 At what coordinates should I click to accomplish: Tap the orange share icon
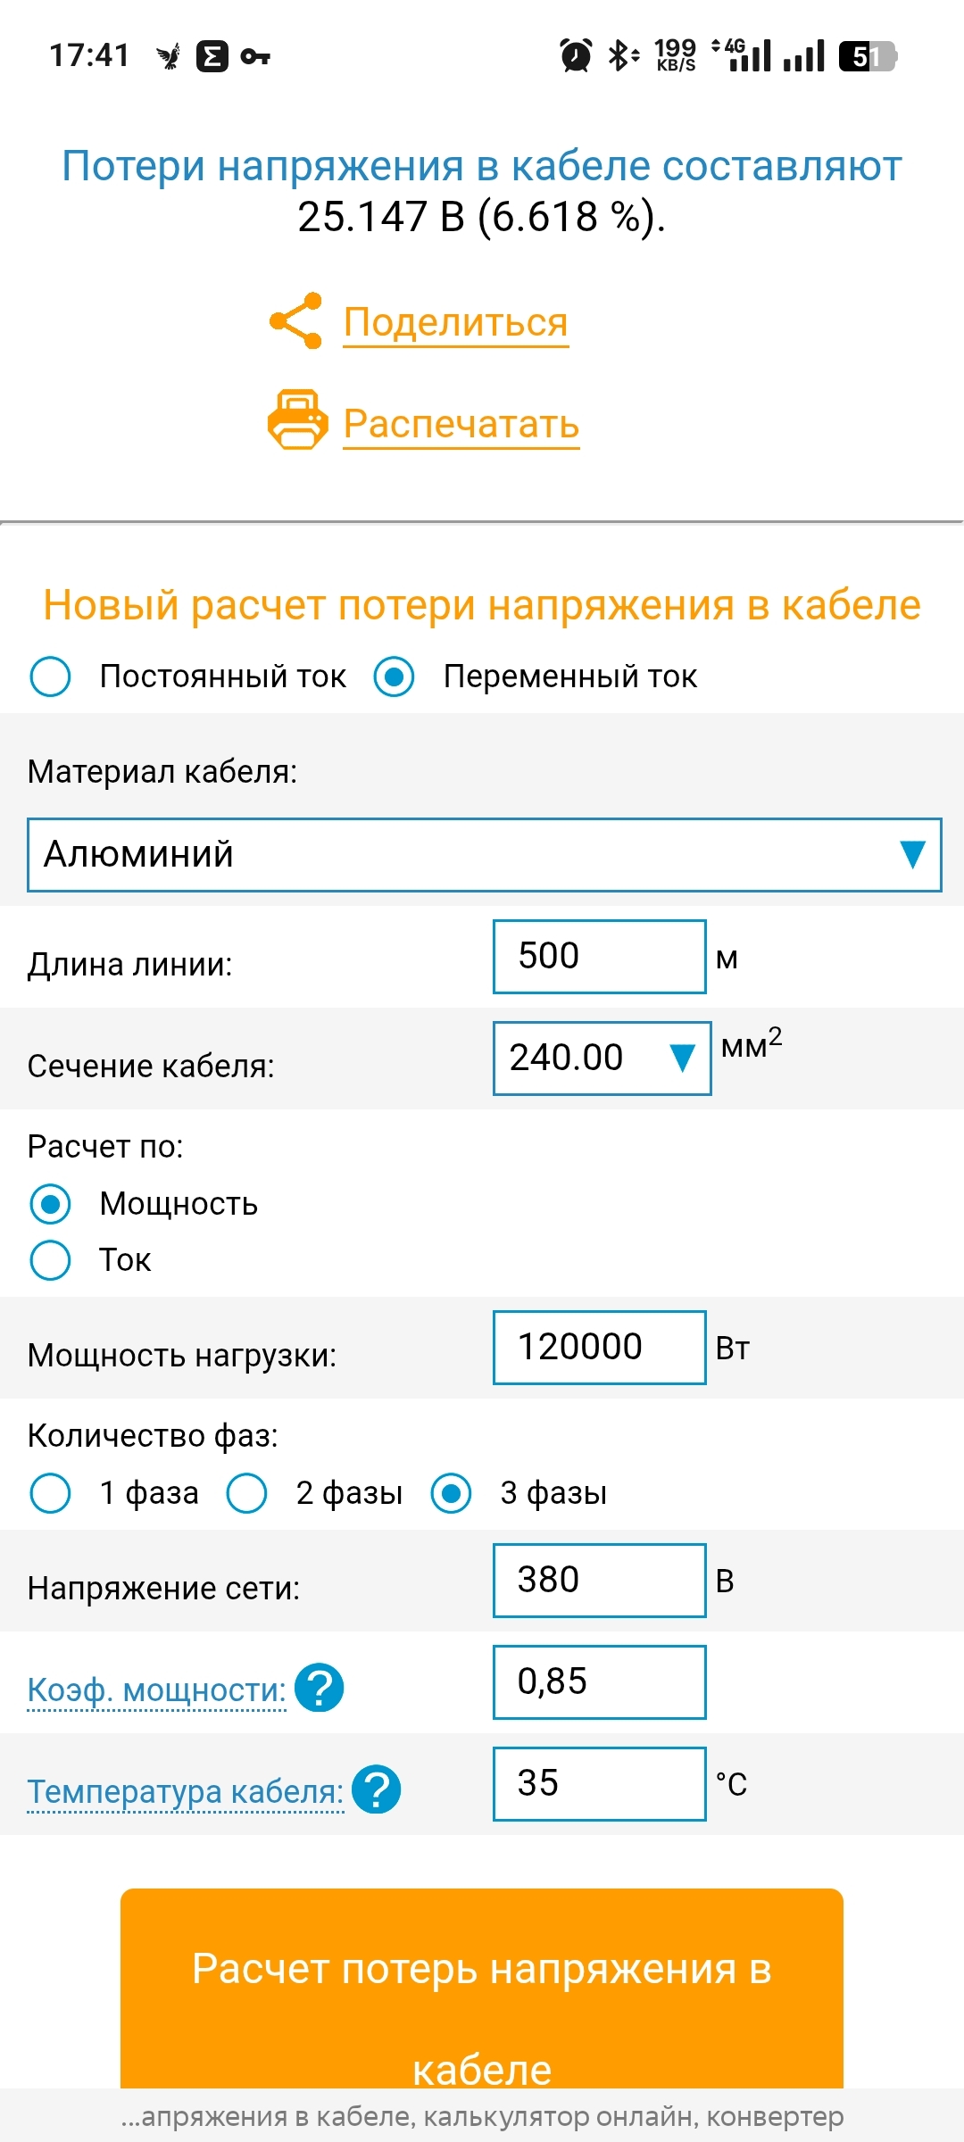coord(296,321)
